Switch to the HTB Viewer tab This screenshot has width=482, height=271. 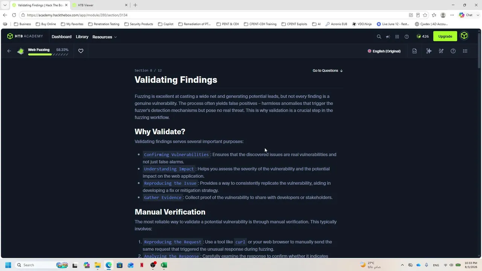pos(100,5)
